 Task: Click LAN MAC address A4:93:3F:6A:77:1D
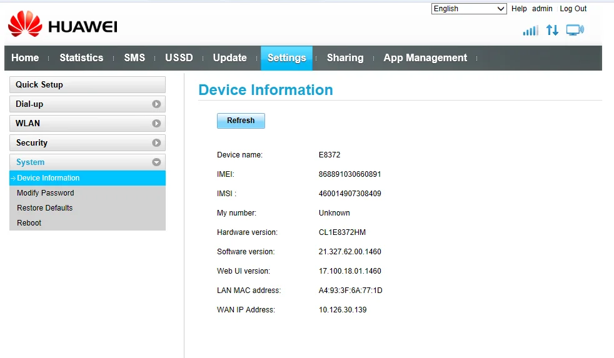point(351,291)
